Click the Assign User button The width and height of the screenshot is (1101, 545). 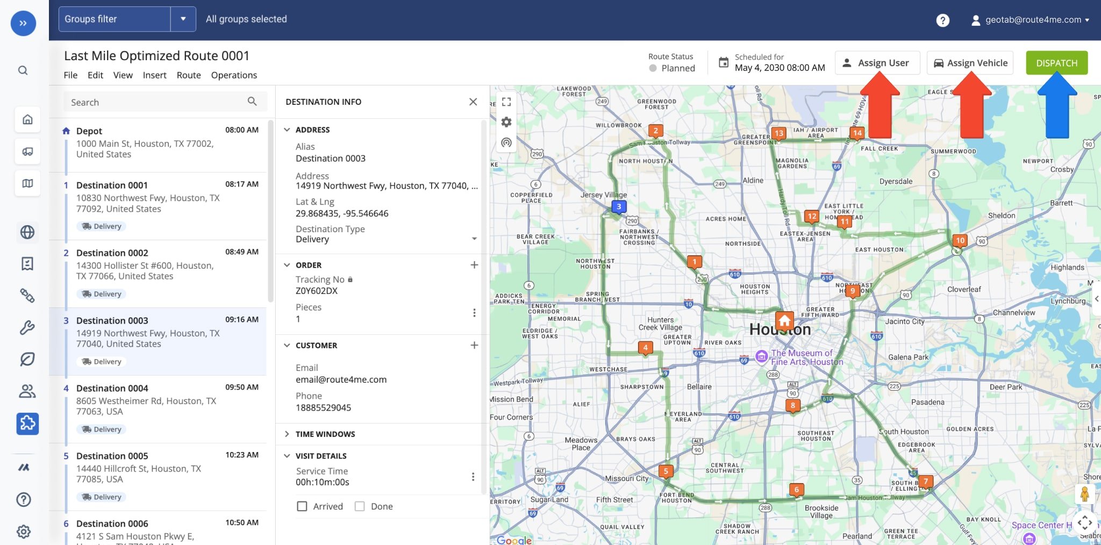[877, 63]
